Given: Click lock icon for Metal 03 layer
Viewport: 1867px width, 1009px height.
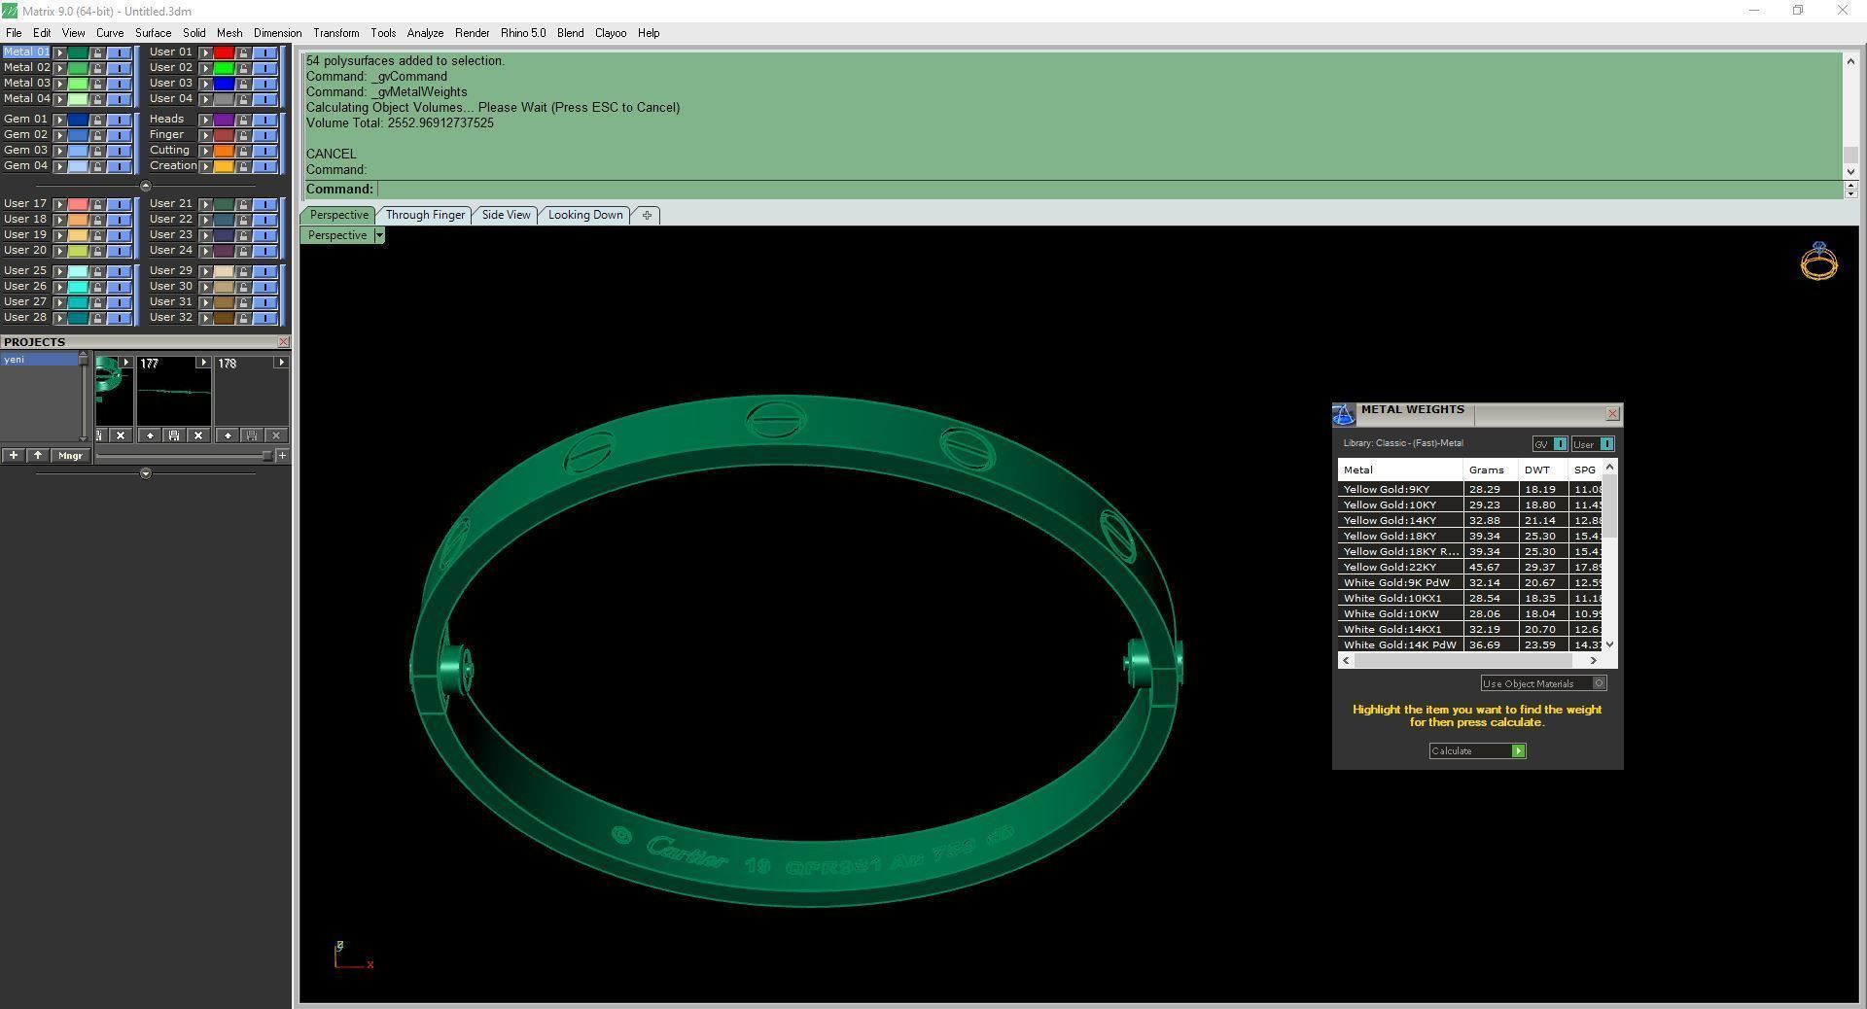Looking at the screenshot, I should tap(97, 84).
